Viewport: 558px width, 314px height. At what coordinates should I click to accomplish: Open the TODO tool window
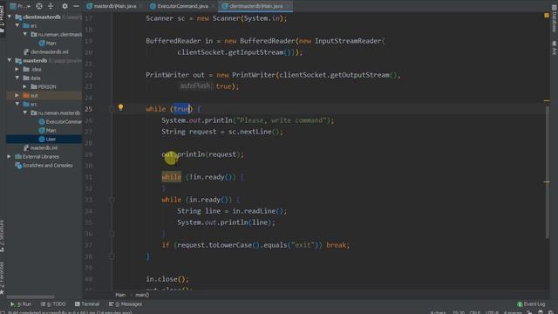53,304
